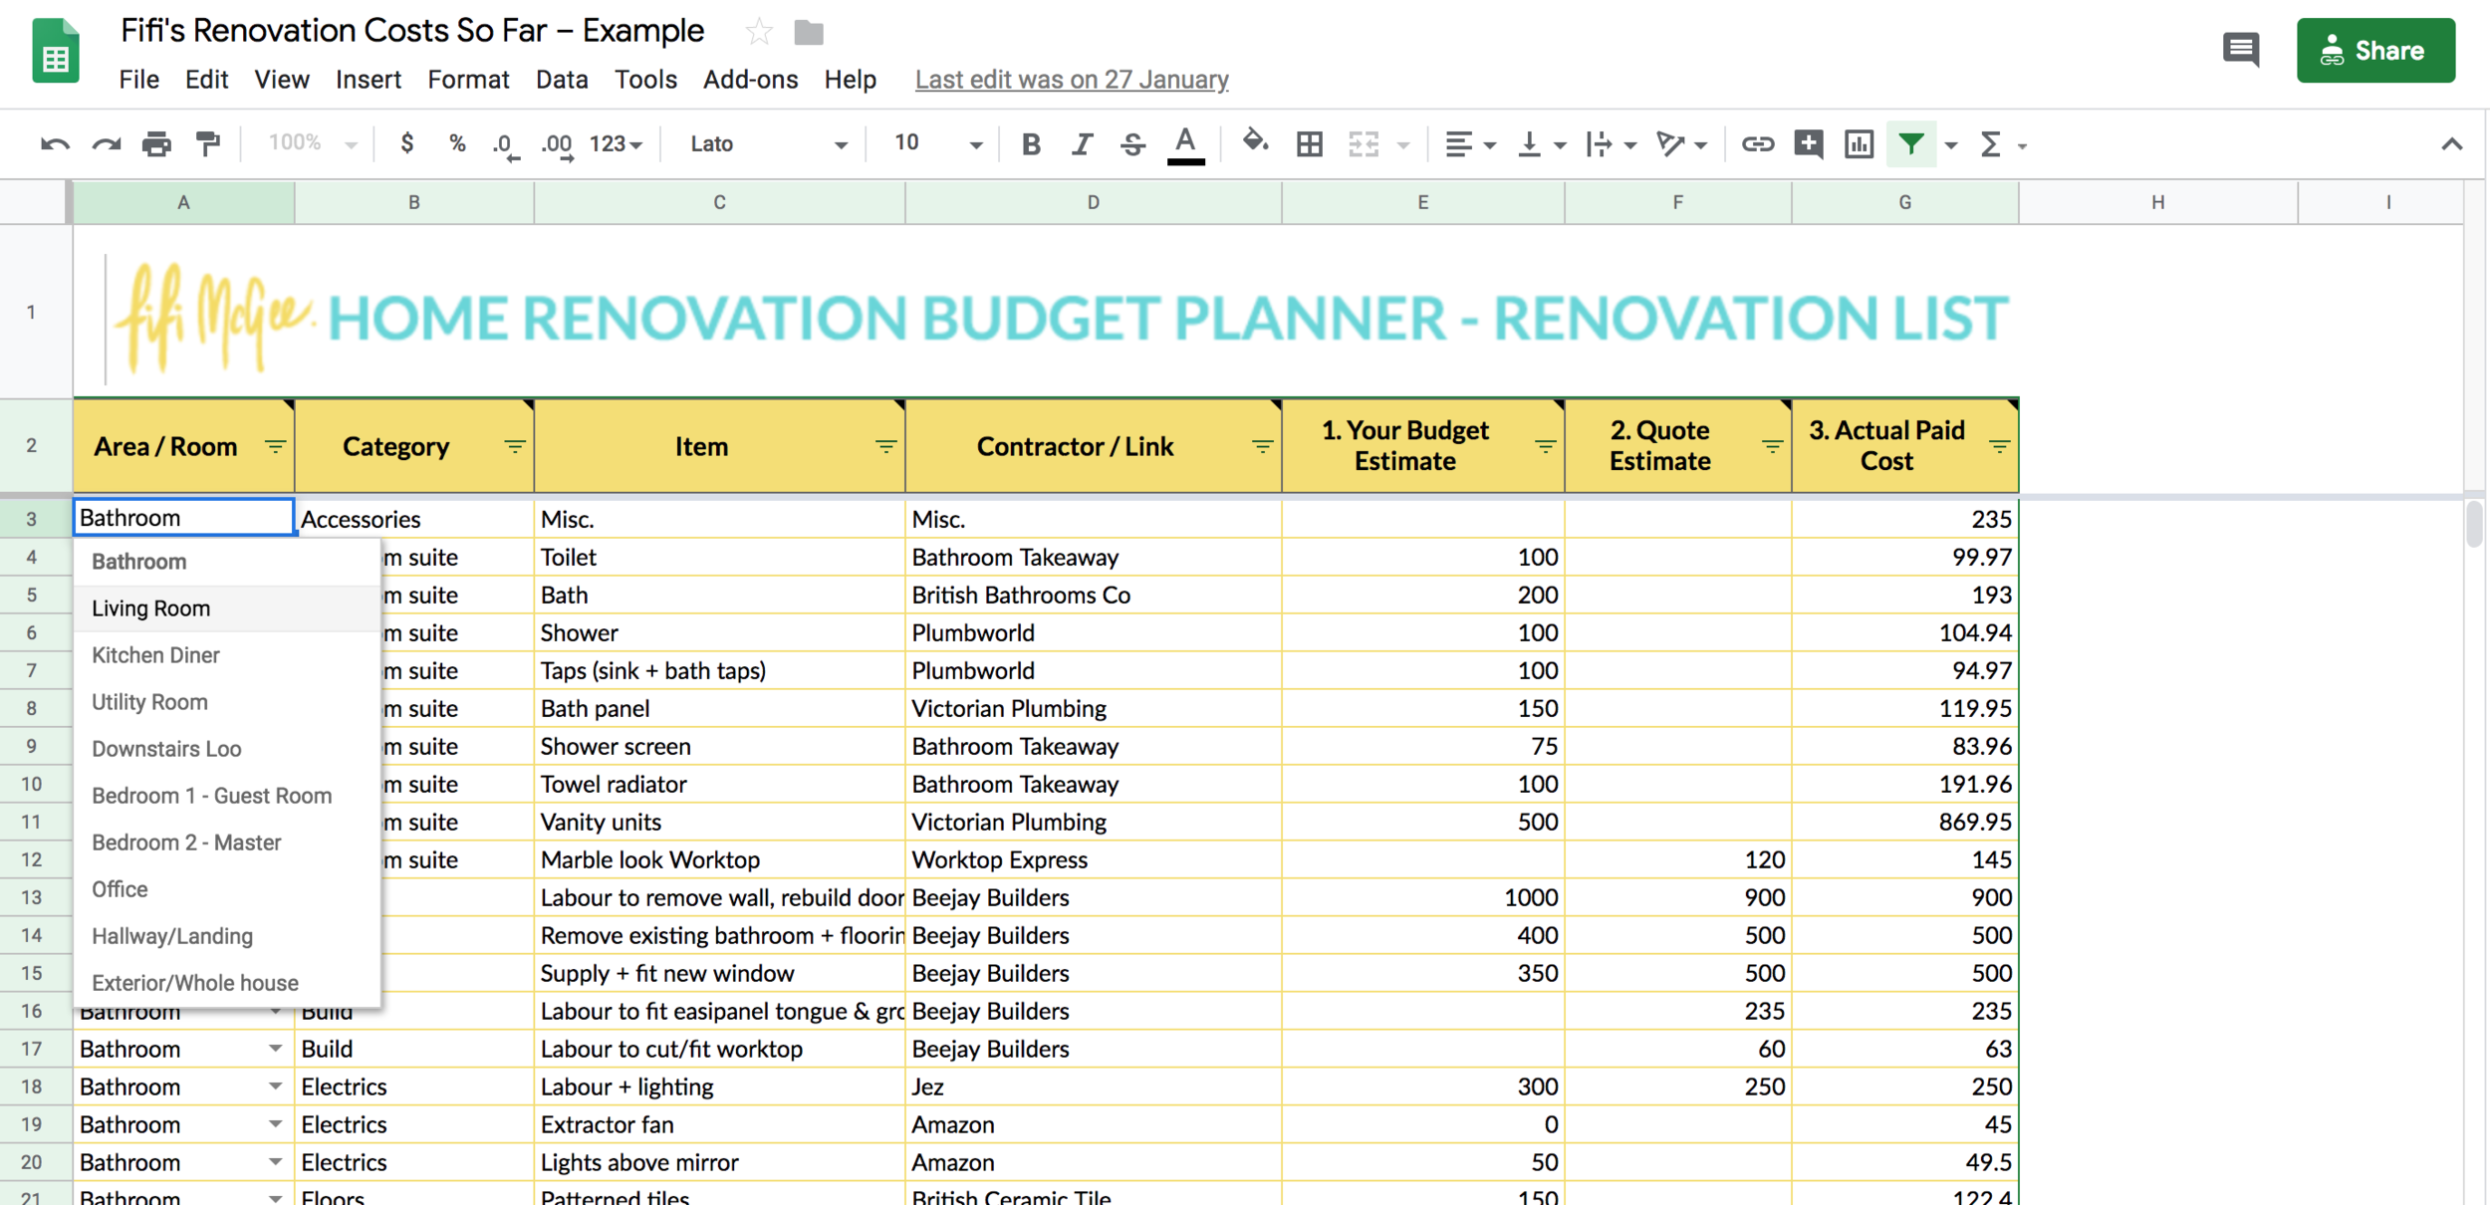2490x1205 pixels.
Task: Open the Insert menu
Action: pyautogui.click(x=369, y=80)
